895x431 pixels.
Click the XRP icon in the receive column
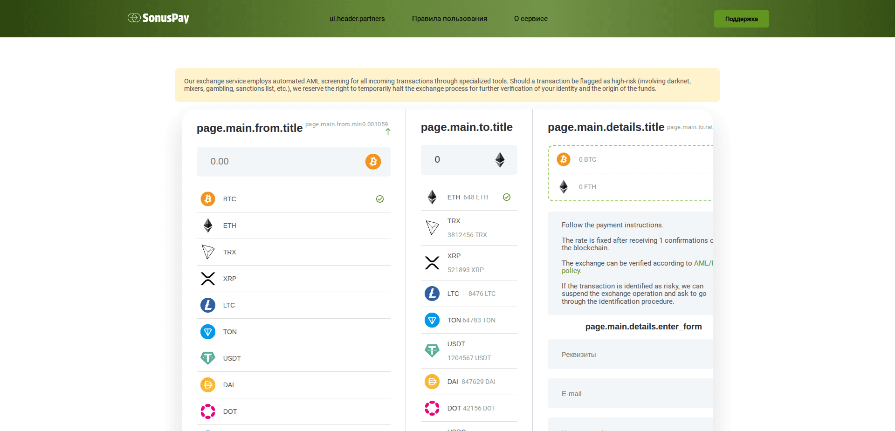point(432,263)
